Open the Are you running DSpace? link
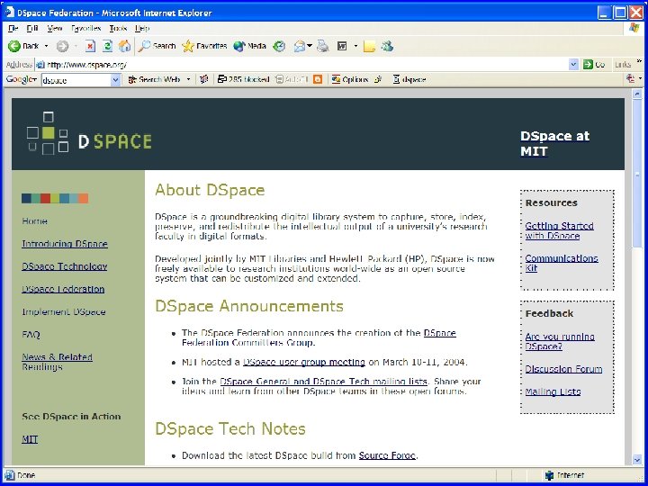 point(560,341)
